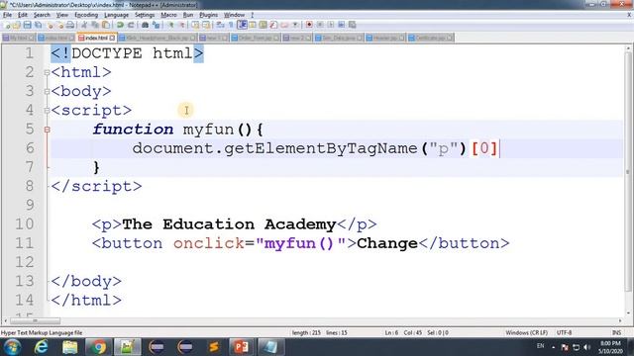Open PowerPoint from the taskbar

(241, 347)
